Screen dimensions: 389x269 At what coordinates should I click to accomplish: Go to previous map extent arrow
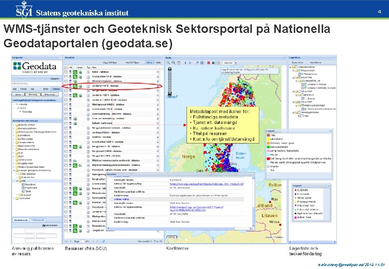(x=185, y=63)
